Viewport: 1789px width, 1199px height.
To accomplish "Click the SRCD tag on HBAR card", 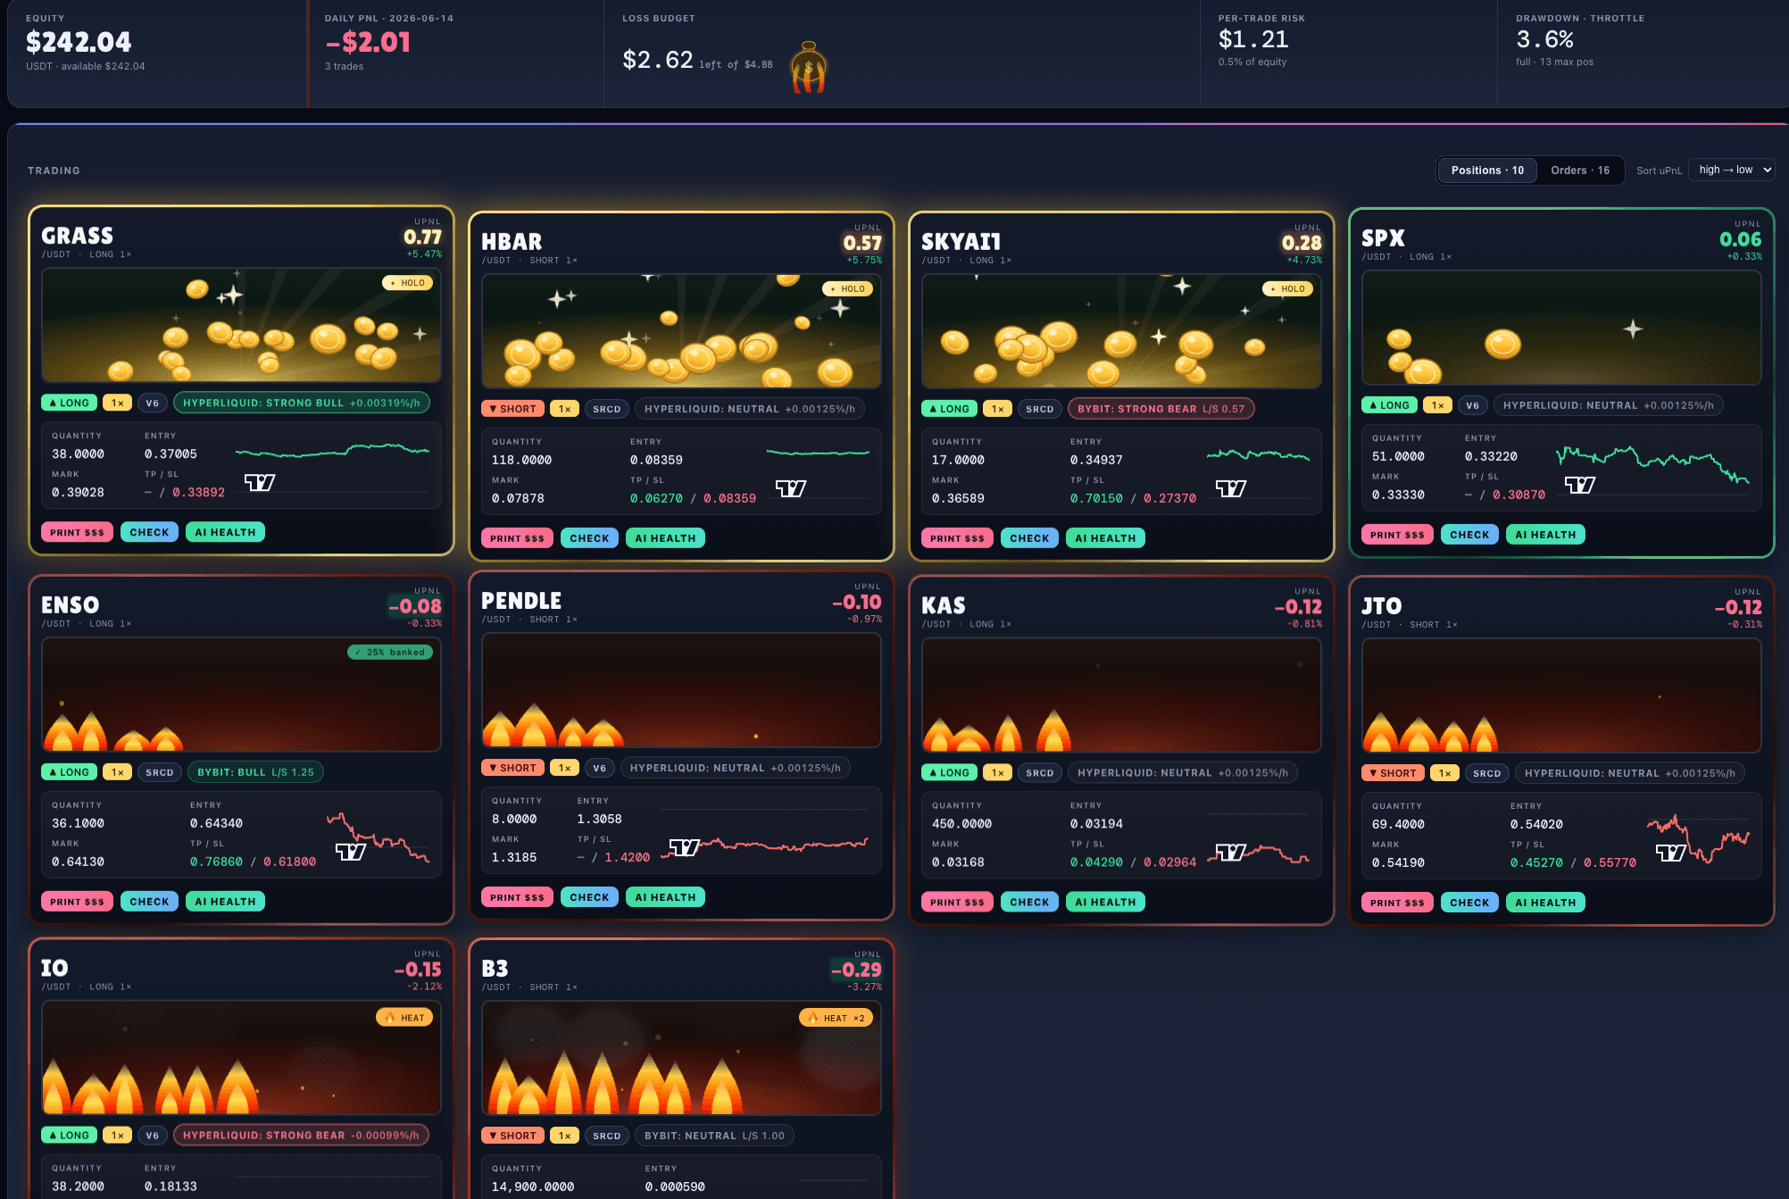I will pyautogui.click(x=607, y=409).
